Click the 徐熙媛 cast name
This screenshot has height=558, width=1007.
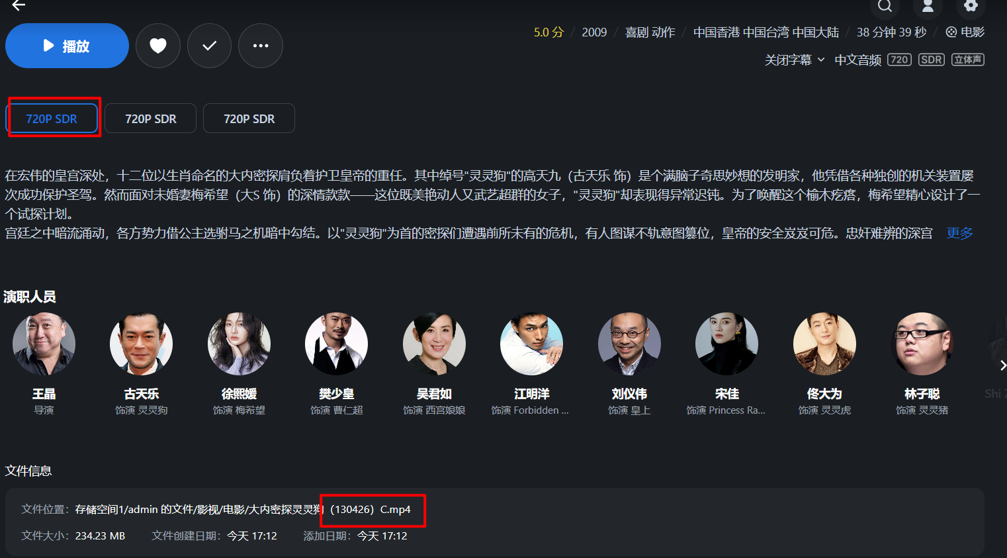239,394
